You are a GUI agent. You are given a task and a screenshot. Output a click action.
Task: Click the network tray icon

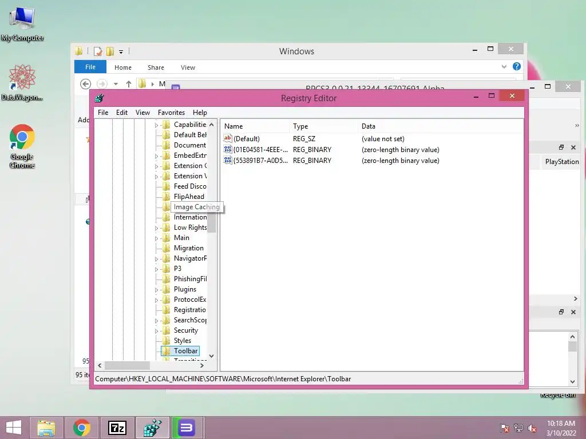pyautogui.click(x=518, y=428)
